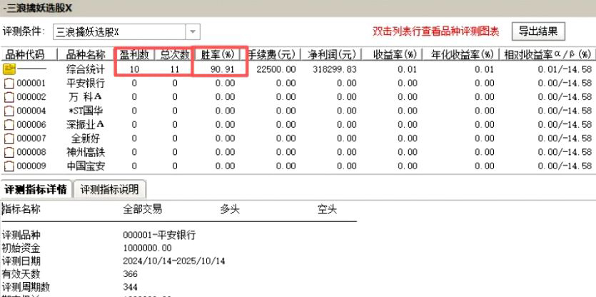Sort by the 盈利数 column header
596x297 pixels.
pyautogui.click(x=136, y=55)
